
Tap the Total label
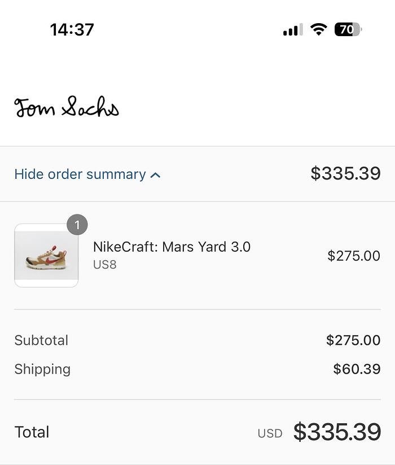[32, 432]
